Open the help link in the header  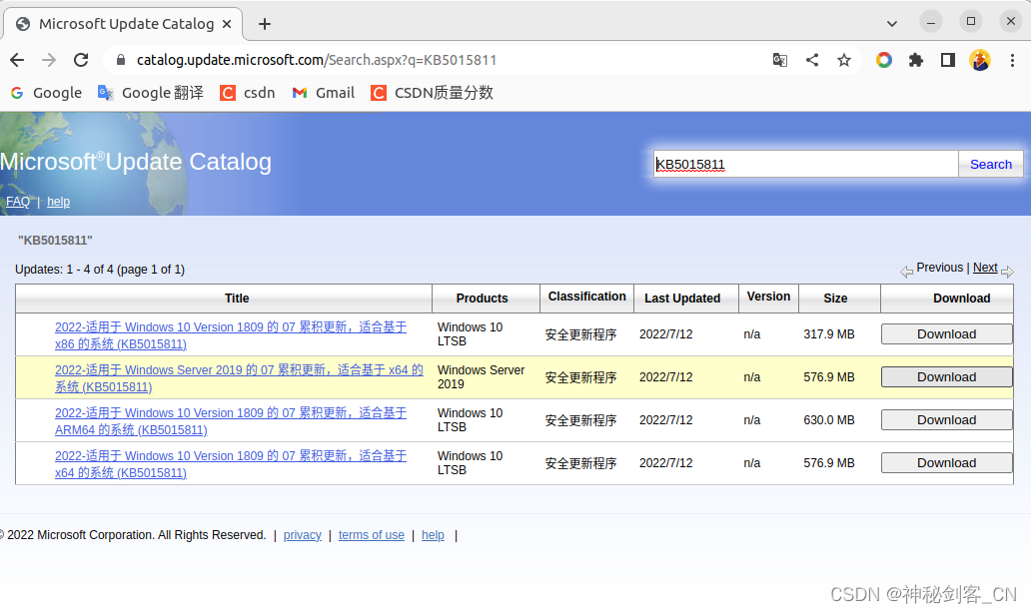[59, 202]
